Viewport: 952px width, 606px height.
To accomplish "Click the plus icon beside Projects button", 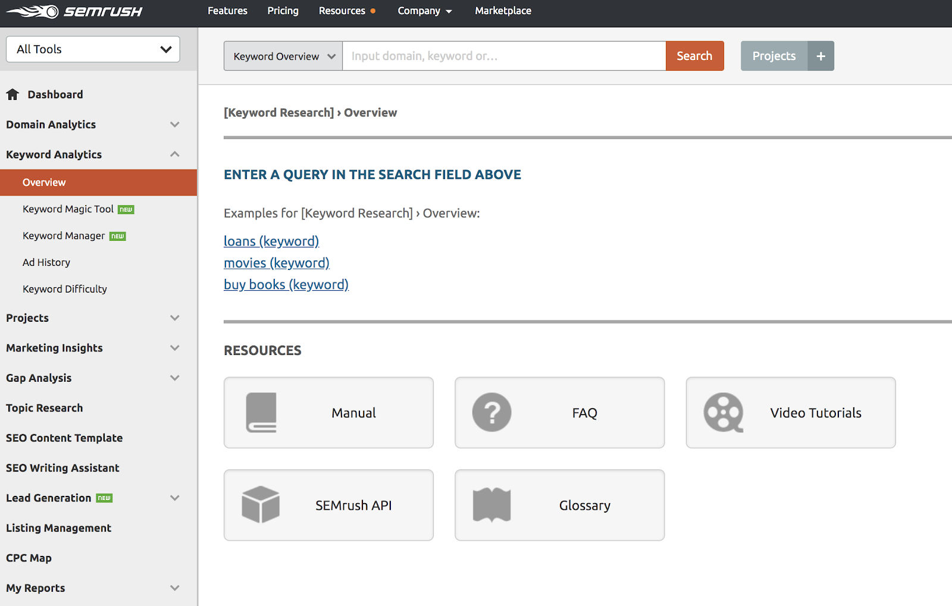I will pyautogui.click(x=821, y=56).
